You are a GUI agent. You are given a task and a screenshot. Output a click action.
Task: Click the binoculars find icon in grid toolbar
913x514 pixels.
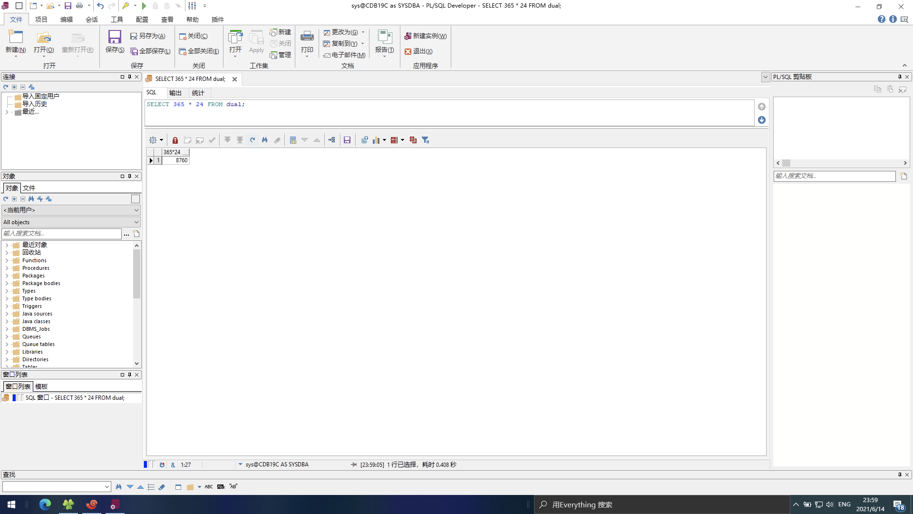(x=265, y=140)
